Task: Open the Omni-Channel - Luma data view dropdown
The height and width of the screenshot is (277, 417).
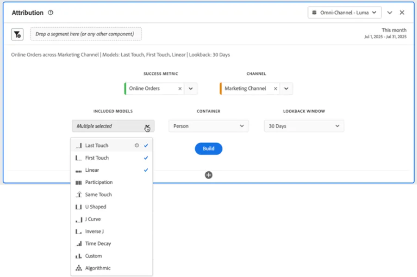Action: click(345, 12)
